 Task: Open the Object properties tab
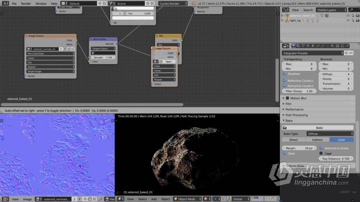[313, 46]
